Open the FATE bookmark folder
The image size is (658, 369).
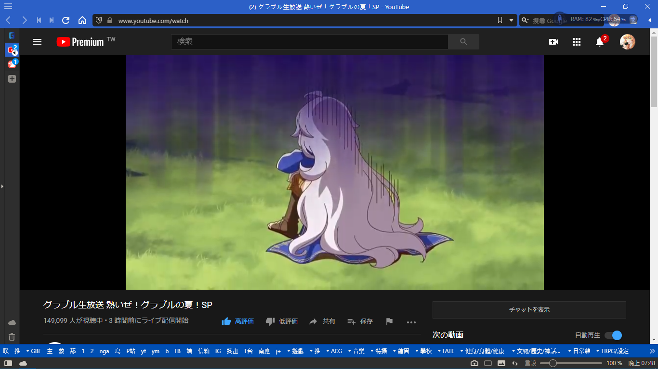pyautogui.click(x=446, y=351)
